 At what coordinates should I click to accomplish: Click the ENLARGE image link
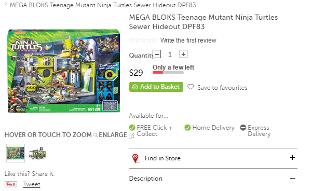click(113, 135)
